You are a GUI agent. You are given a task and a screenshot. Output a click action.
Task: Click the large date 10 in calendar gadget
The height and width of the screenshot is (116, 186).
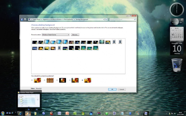(177, 49)
